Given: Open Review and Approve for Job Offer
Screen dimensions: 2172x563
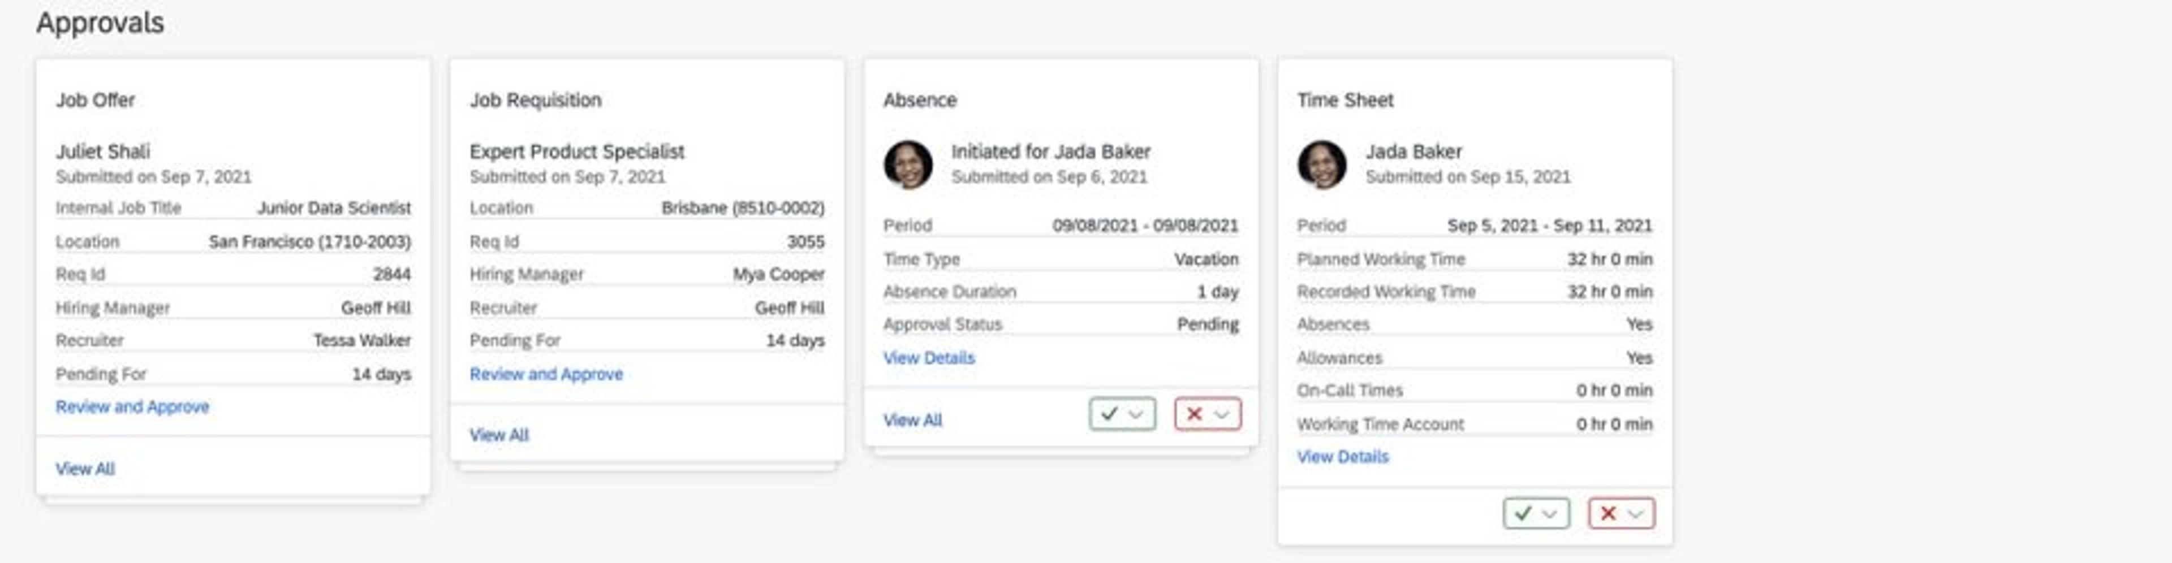Looking at the screenshot, I should [x=132, y=407].
